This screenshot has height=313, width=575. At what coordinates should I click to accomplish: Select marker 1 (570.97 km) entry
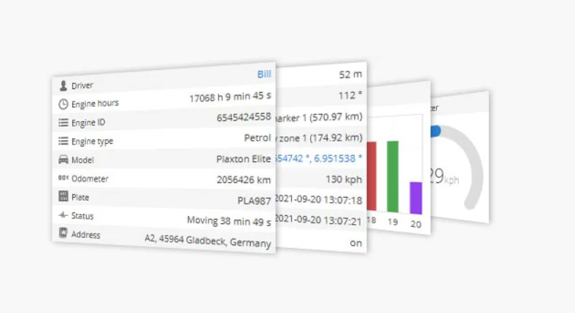pos(318,117)
